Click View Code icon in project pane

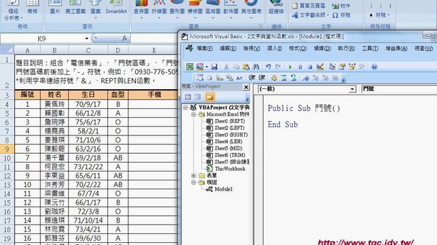[x=188, y=97]
